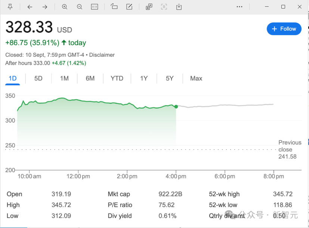Rotate the image with the rotate icon
Image resolution: width=309 pixels, height=228 pixels.
(114, 7)
